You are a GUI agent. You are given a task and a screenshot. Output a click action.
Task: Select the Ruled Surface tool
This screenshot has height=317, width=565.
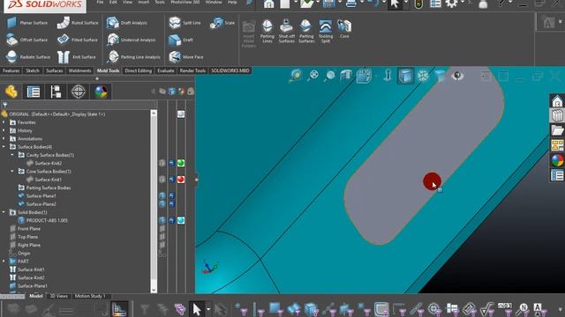pyautogui.click(x=78, y=23)
